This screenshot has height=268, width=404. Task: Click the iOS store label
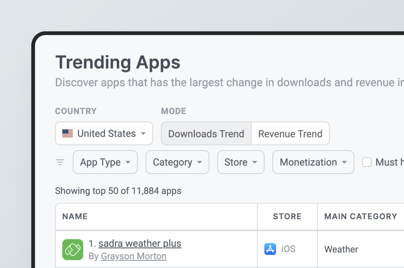[288, 249]
